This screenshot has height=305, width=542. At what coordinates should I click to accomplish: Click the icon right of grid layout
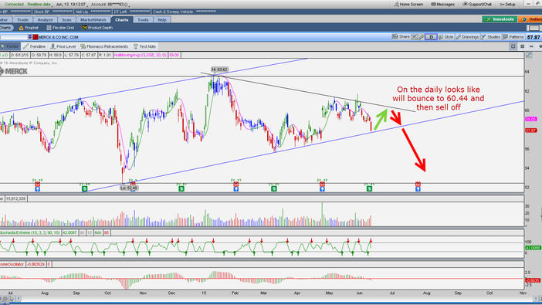[x=532, y=46]
